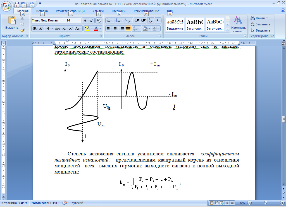
Task: Toggle show paragraph marks ¶
Action: click(158, 20)
